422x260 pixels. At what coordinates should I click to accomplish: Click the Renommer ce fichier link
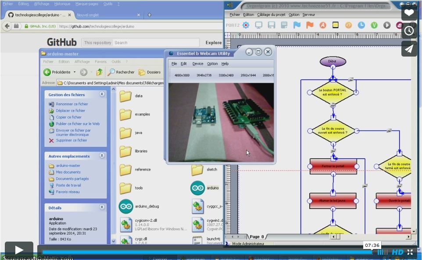point(72,104)
